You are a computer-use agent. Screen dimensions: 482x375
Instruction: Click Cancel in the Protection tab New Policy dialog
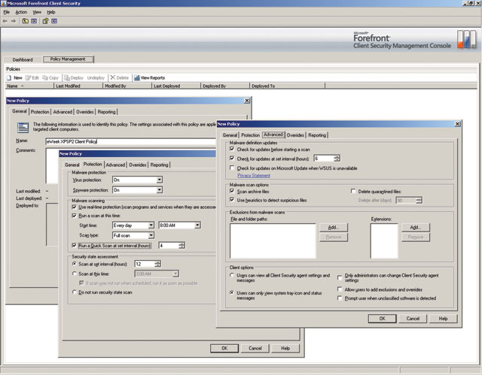pos(255,349)
